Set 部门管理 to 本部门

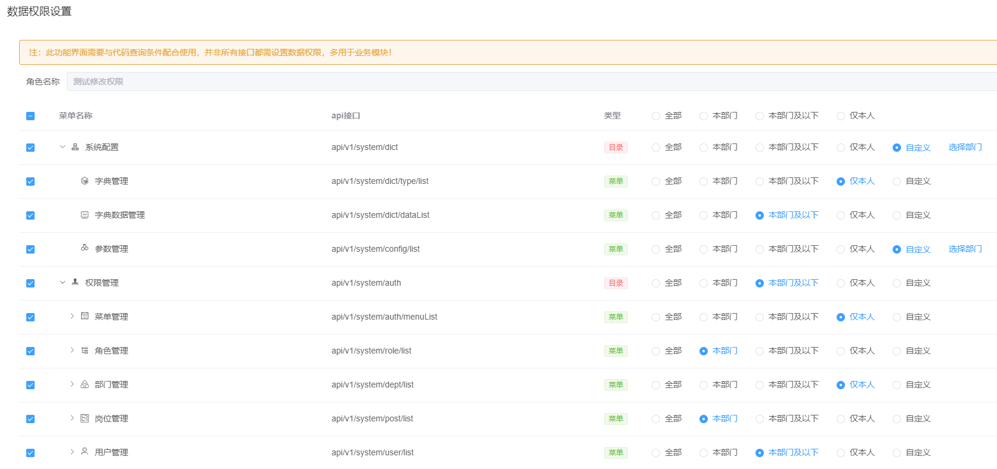point(704,385)
